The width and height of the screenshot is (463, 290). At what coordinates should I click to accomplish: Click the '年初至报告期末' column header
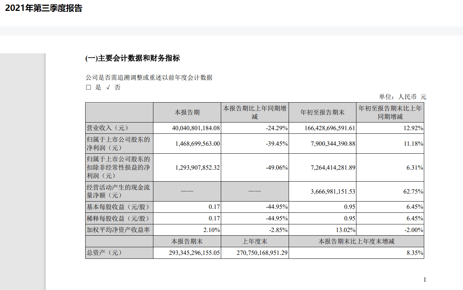pos(322,112)
